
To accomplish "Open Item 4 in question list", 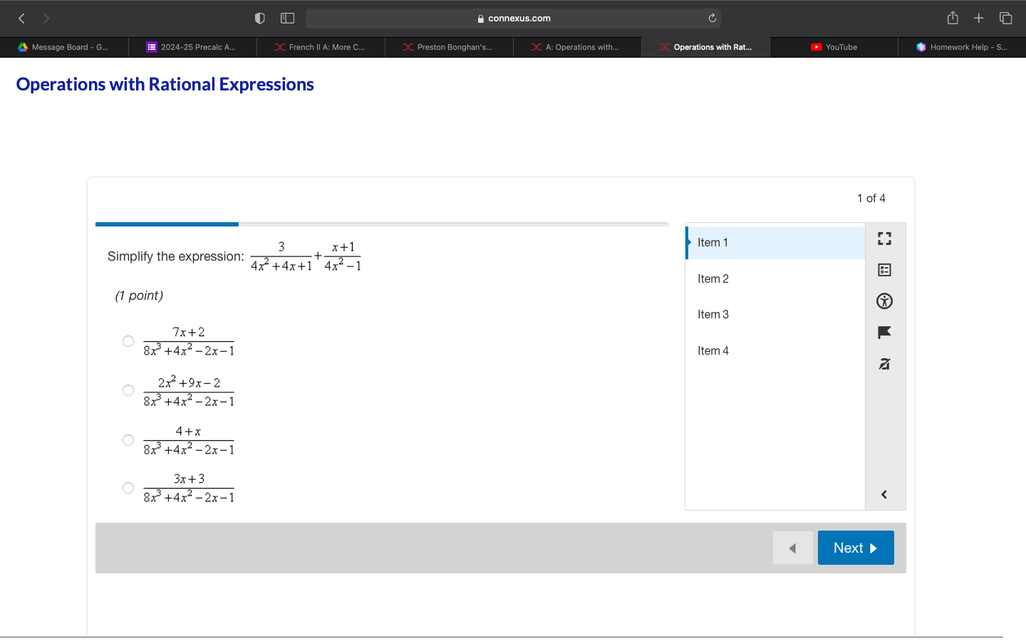I will click(775, 350).
